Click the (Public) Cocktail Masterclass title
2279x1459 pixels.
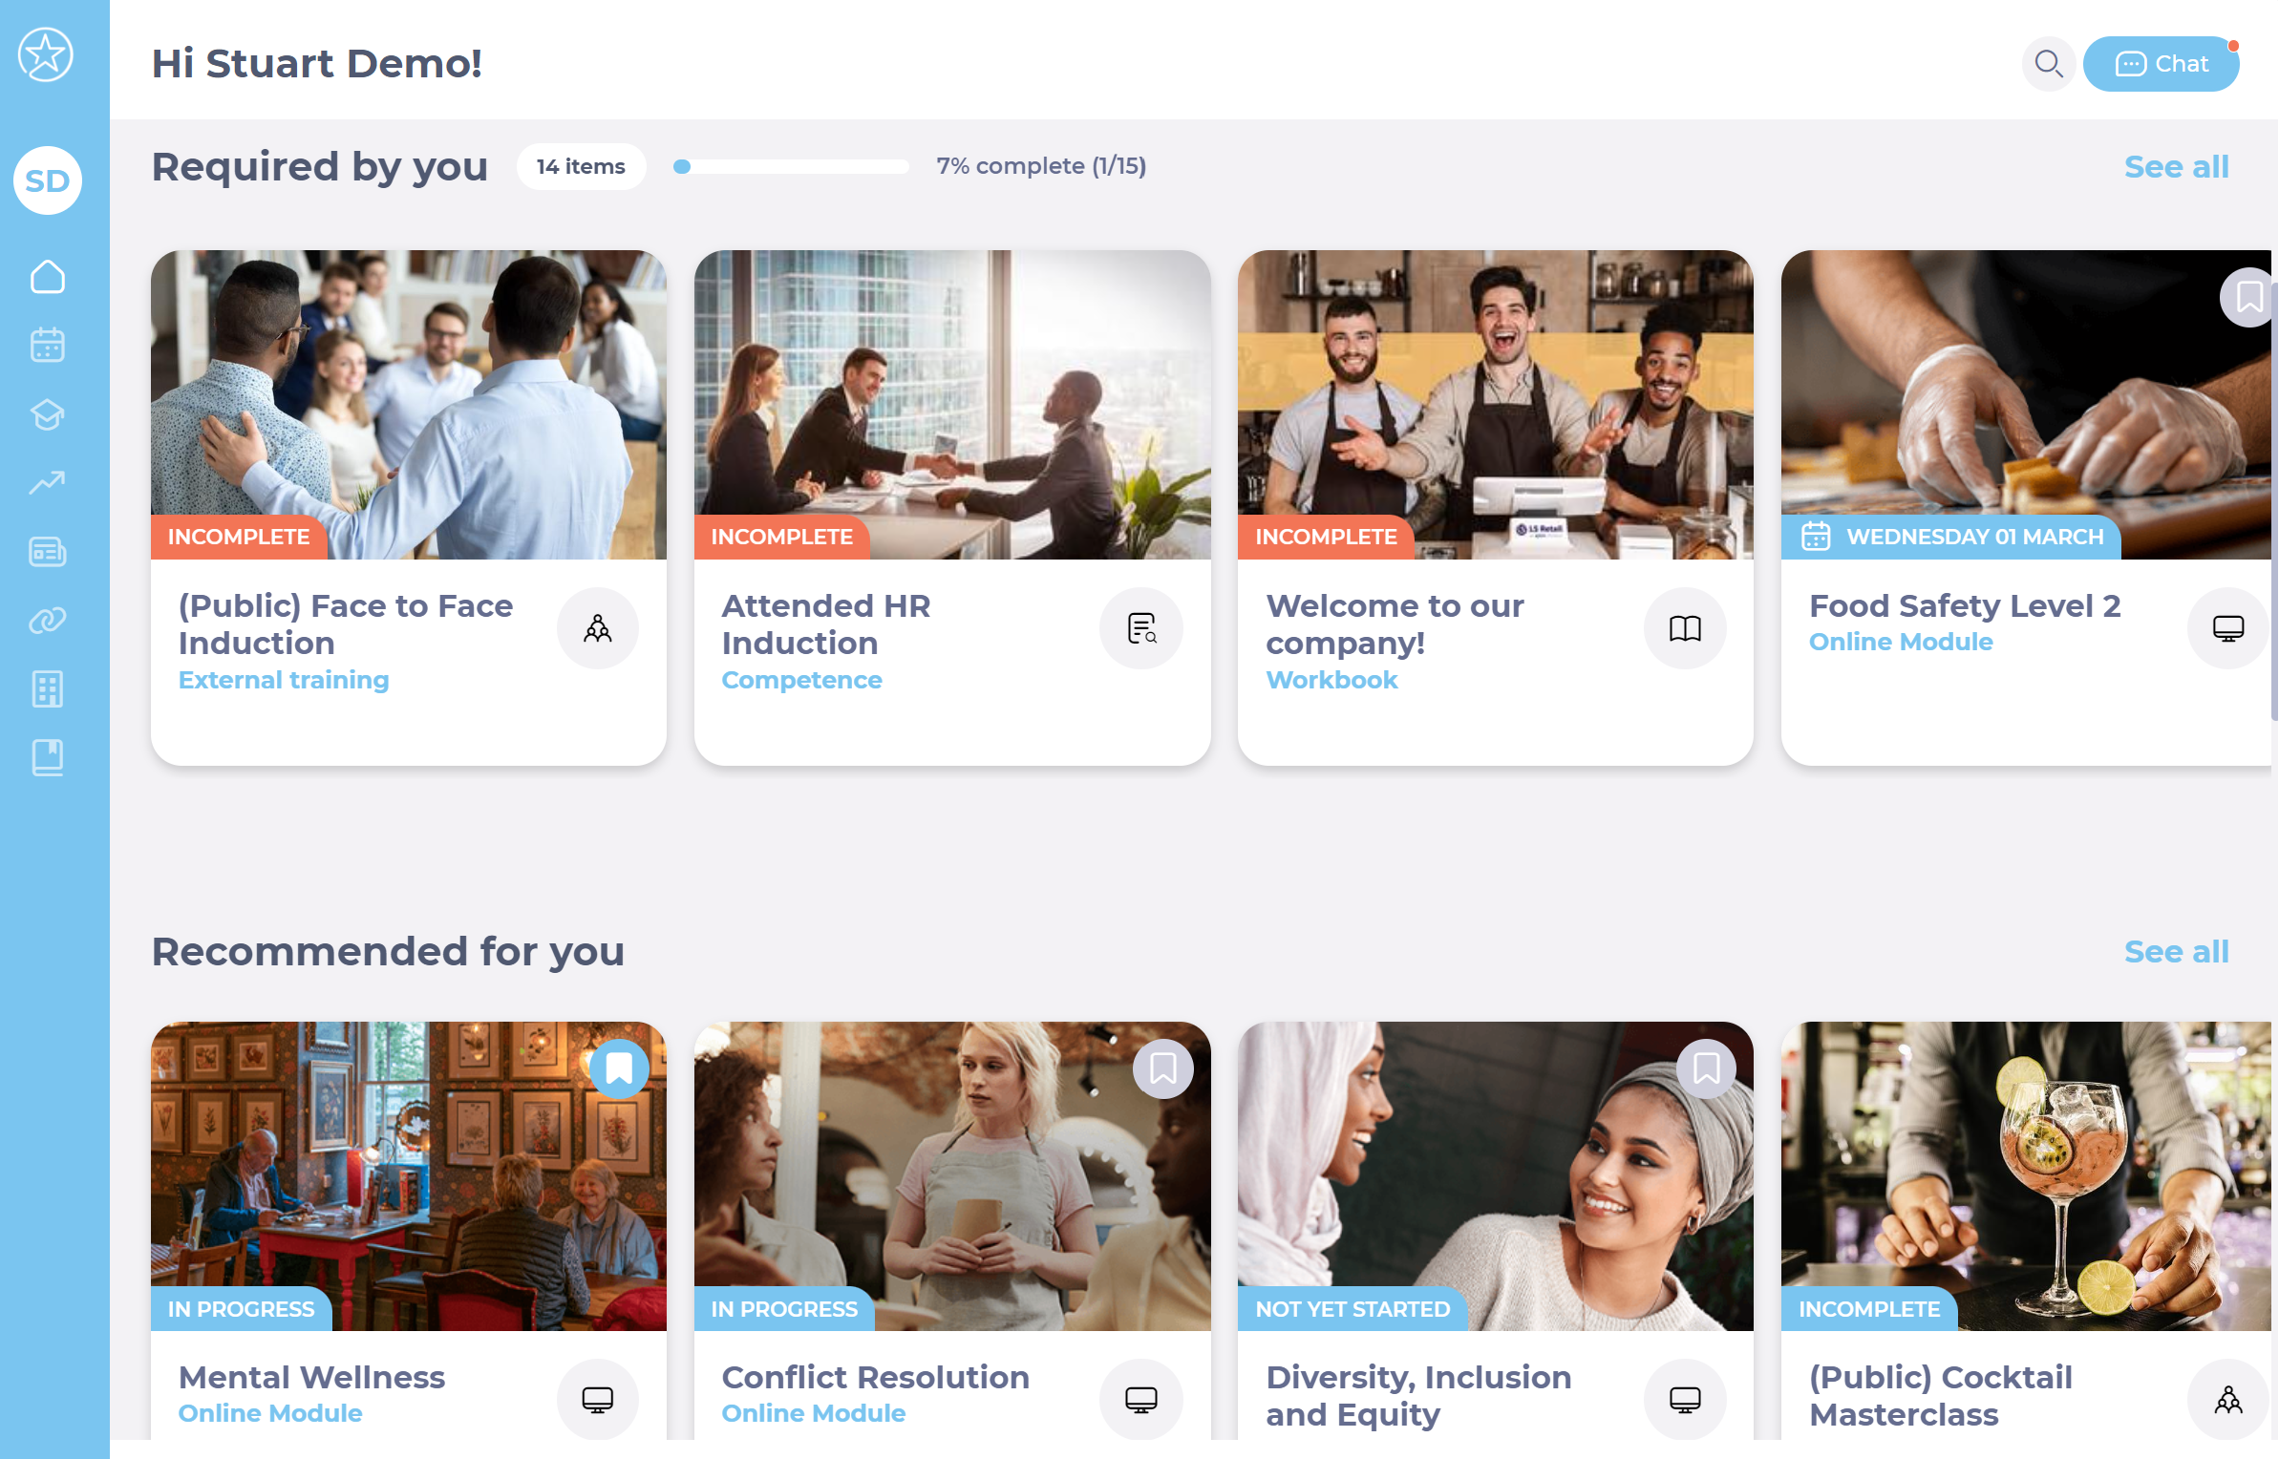click(x=1941, y=1396)
